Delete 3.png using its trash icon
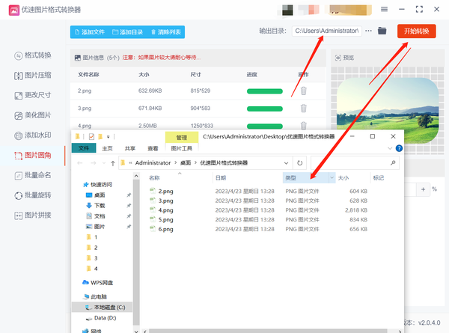 pyautogui.click(x=304, y=109)
